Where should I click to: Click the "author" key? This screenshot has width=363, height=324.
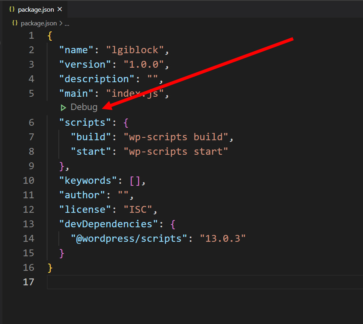(x=82, y=195)
